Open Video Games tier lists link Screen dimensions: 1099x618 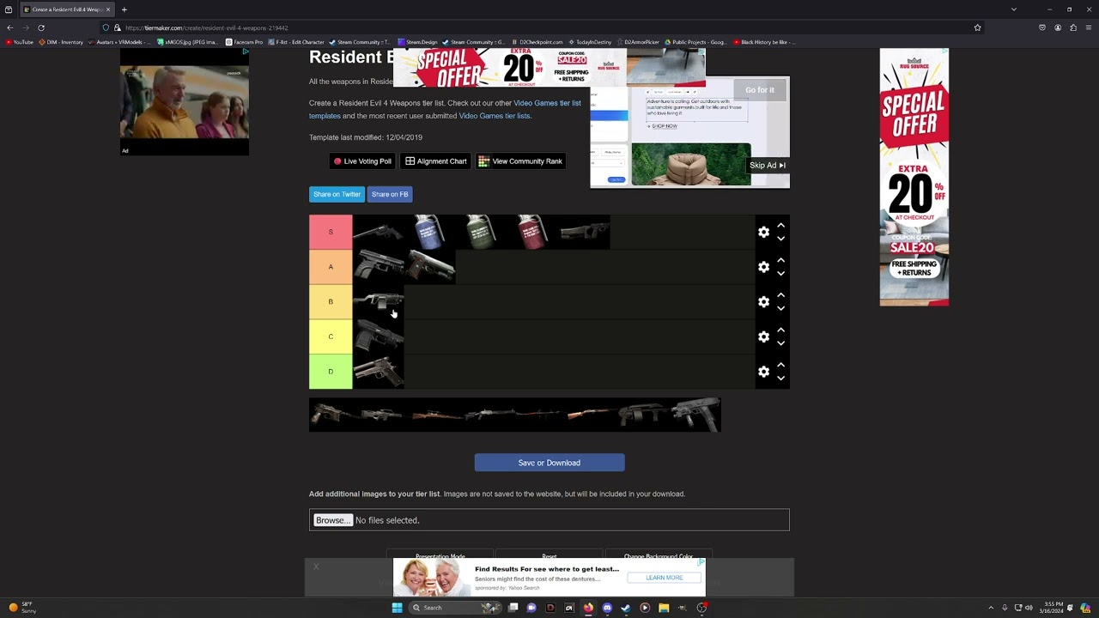tap(495, 116)
